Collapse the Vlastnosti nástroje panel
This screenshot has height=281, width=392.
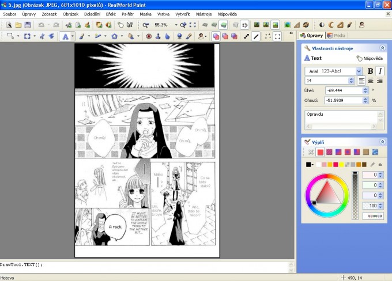pos(382,48)
